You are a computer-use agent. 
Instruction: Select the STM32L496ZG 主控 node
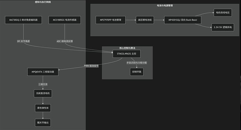coord(126,54)
